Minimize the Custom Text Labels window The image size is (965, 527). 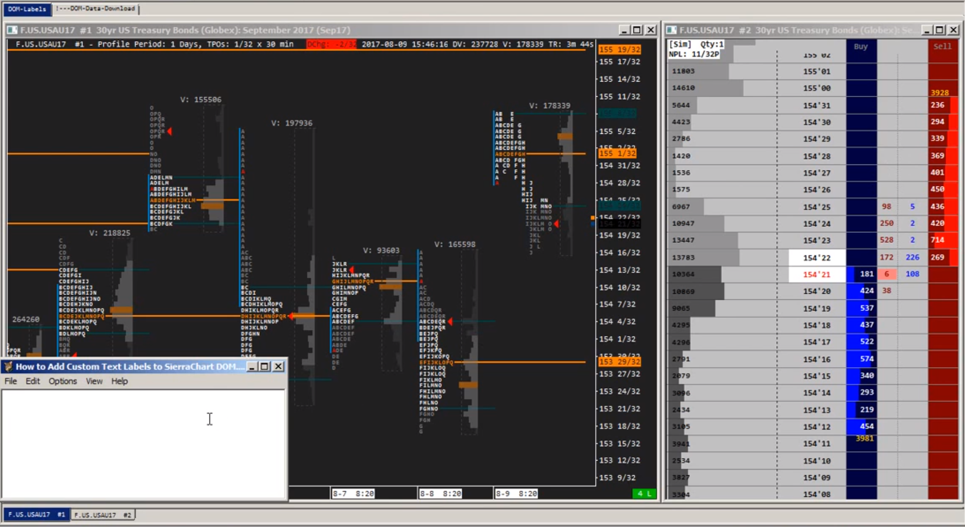point(251,367)
